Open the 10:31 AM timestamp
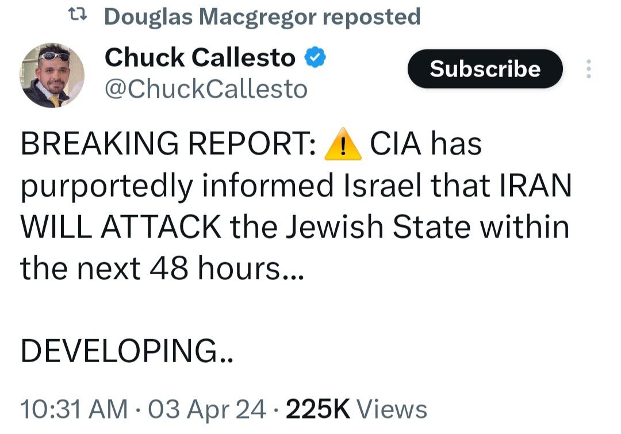 tap(74, 409)
